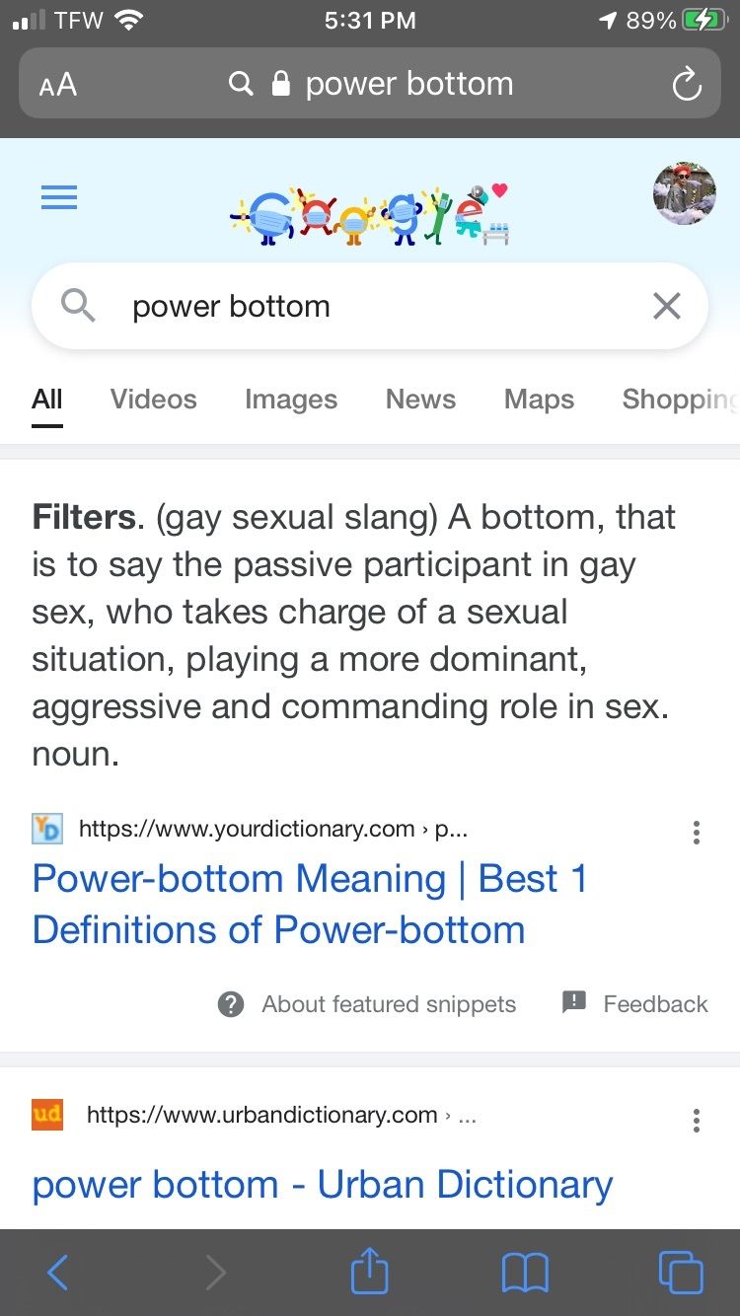
Task: Tap the Safari share icon
Action: pos(370,1271)
